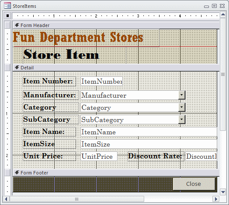Select the Form Footer section bar

pyautogui.click(x=116, y=173)
